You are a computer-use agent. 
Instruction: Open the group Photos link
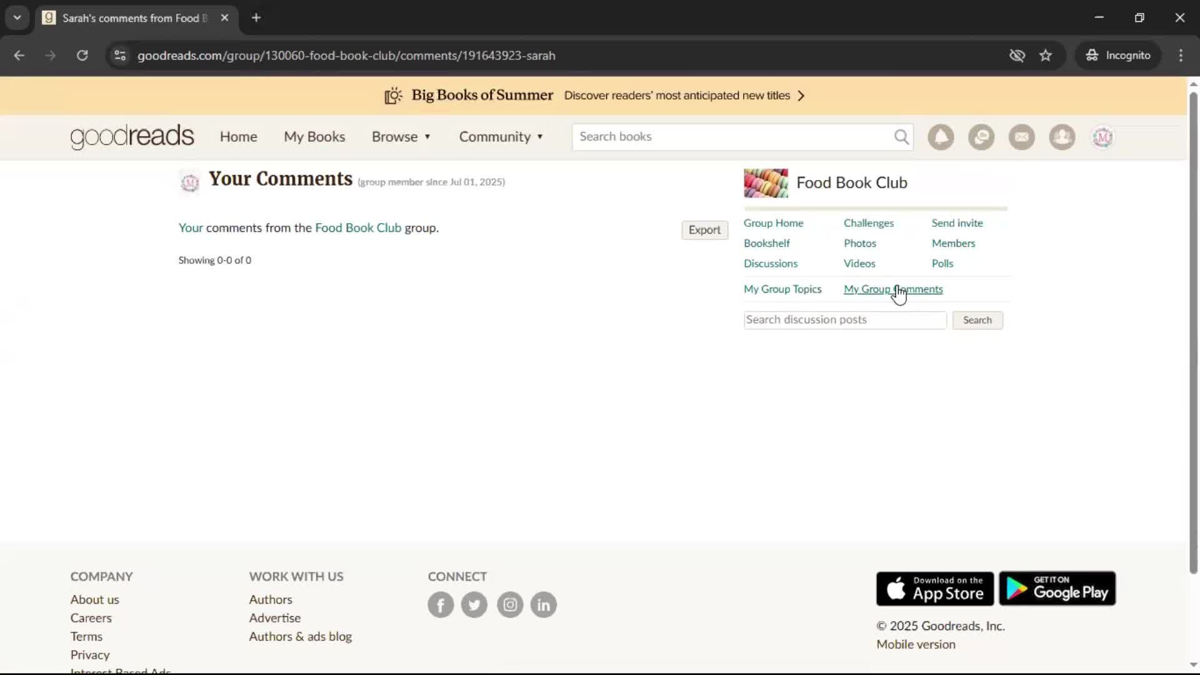(x=860, y=243)
